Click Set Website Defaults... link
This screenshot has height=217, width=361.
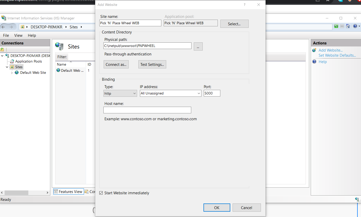(337, 55)
